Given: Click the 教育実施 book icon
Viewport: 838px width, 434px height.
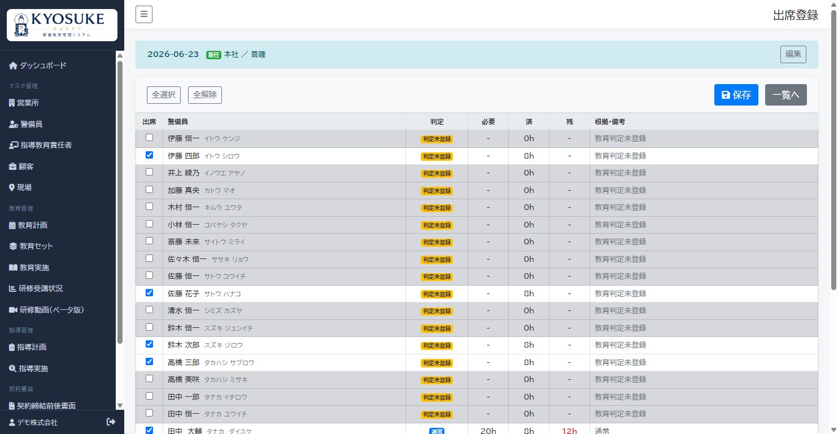Looking at the screenshot, I should pyautogui.click(x=14, y=268).
